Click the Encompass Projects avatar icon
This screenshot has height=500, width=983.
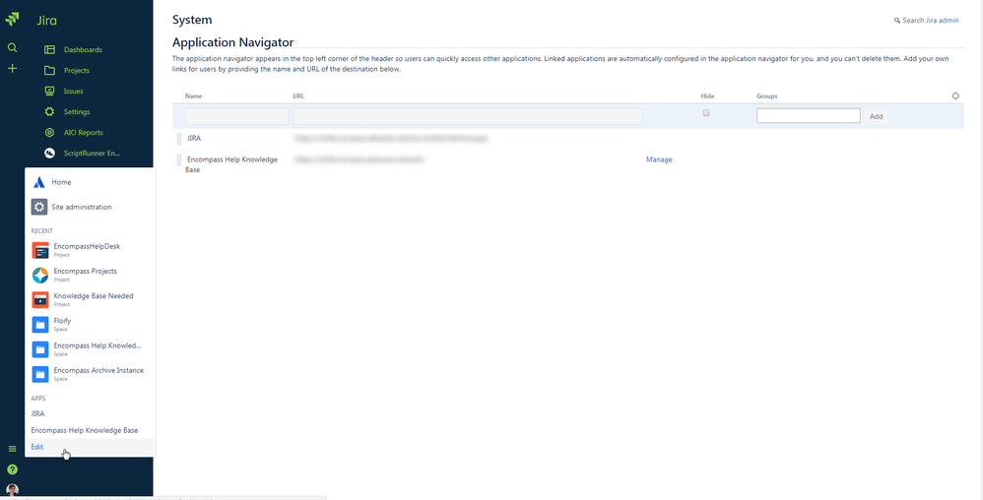coord(40,275)
